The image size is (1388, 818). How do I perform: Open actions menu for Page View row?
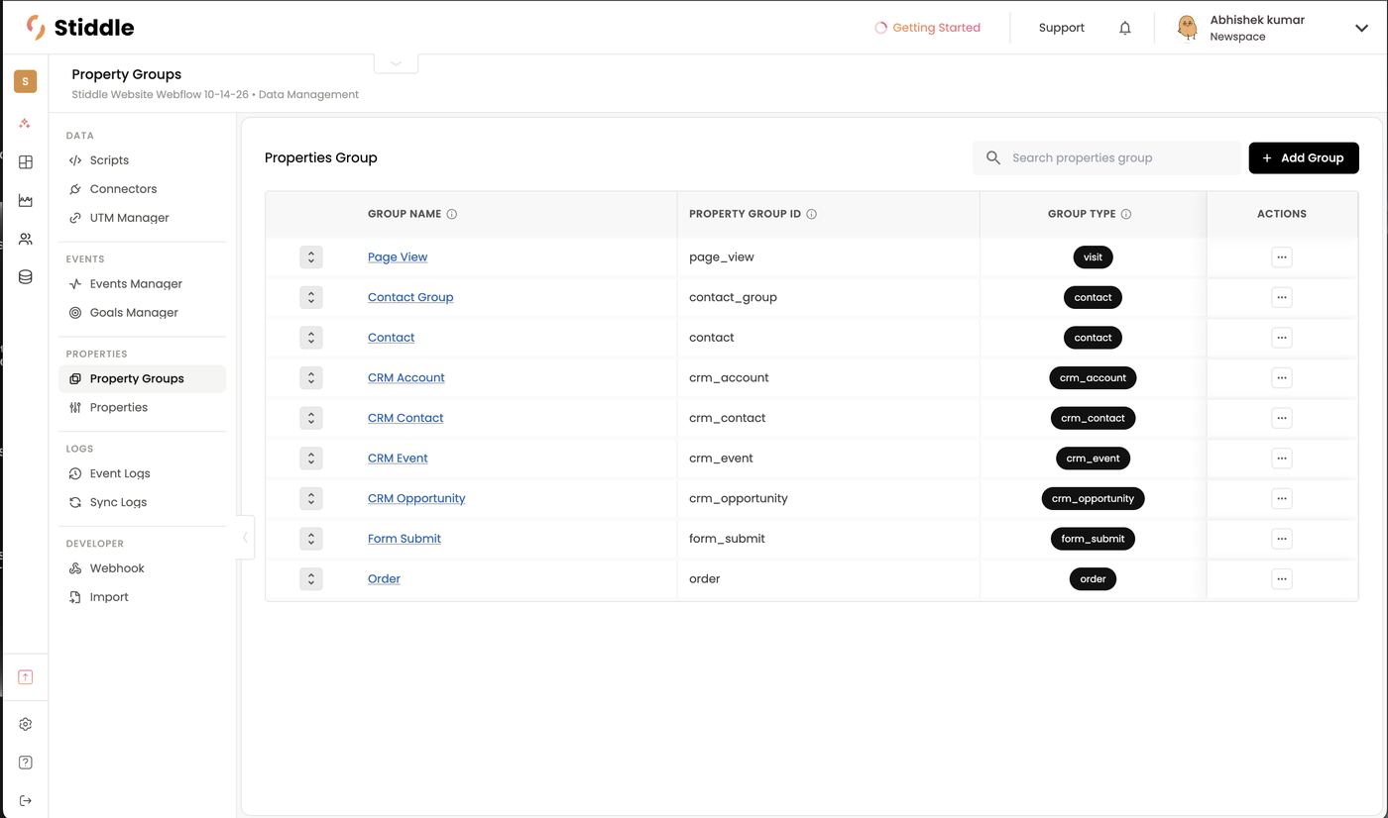click(1282, 257)
